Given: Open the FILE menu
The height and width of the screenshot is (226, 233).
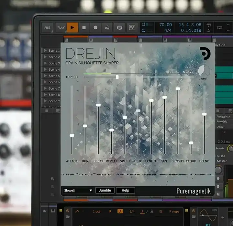Looking at the screenshot, I should point(47,27).
